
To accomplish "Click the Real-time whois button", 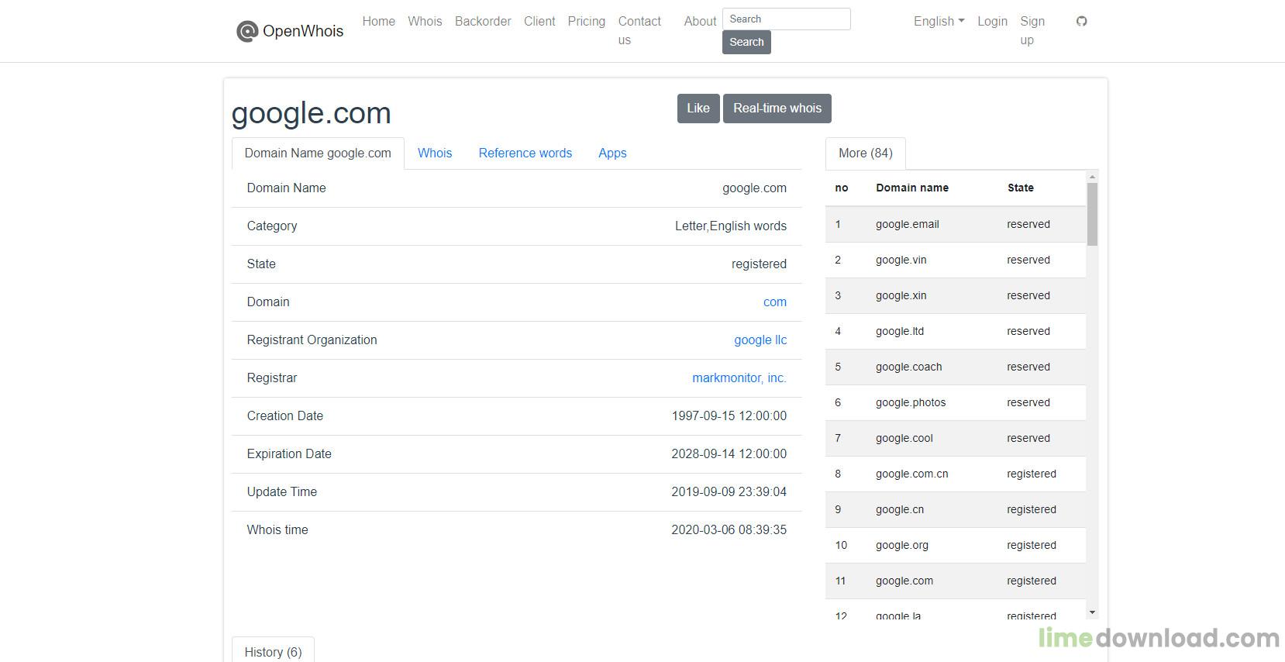I will (x=777, y=109).
